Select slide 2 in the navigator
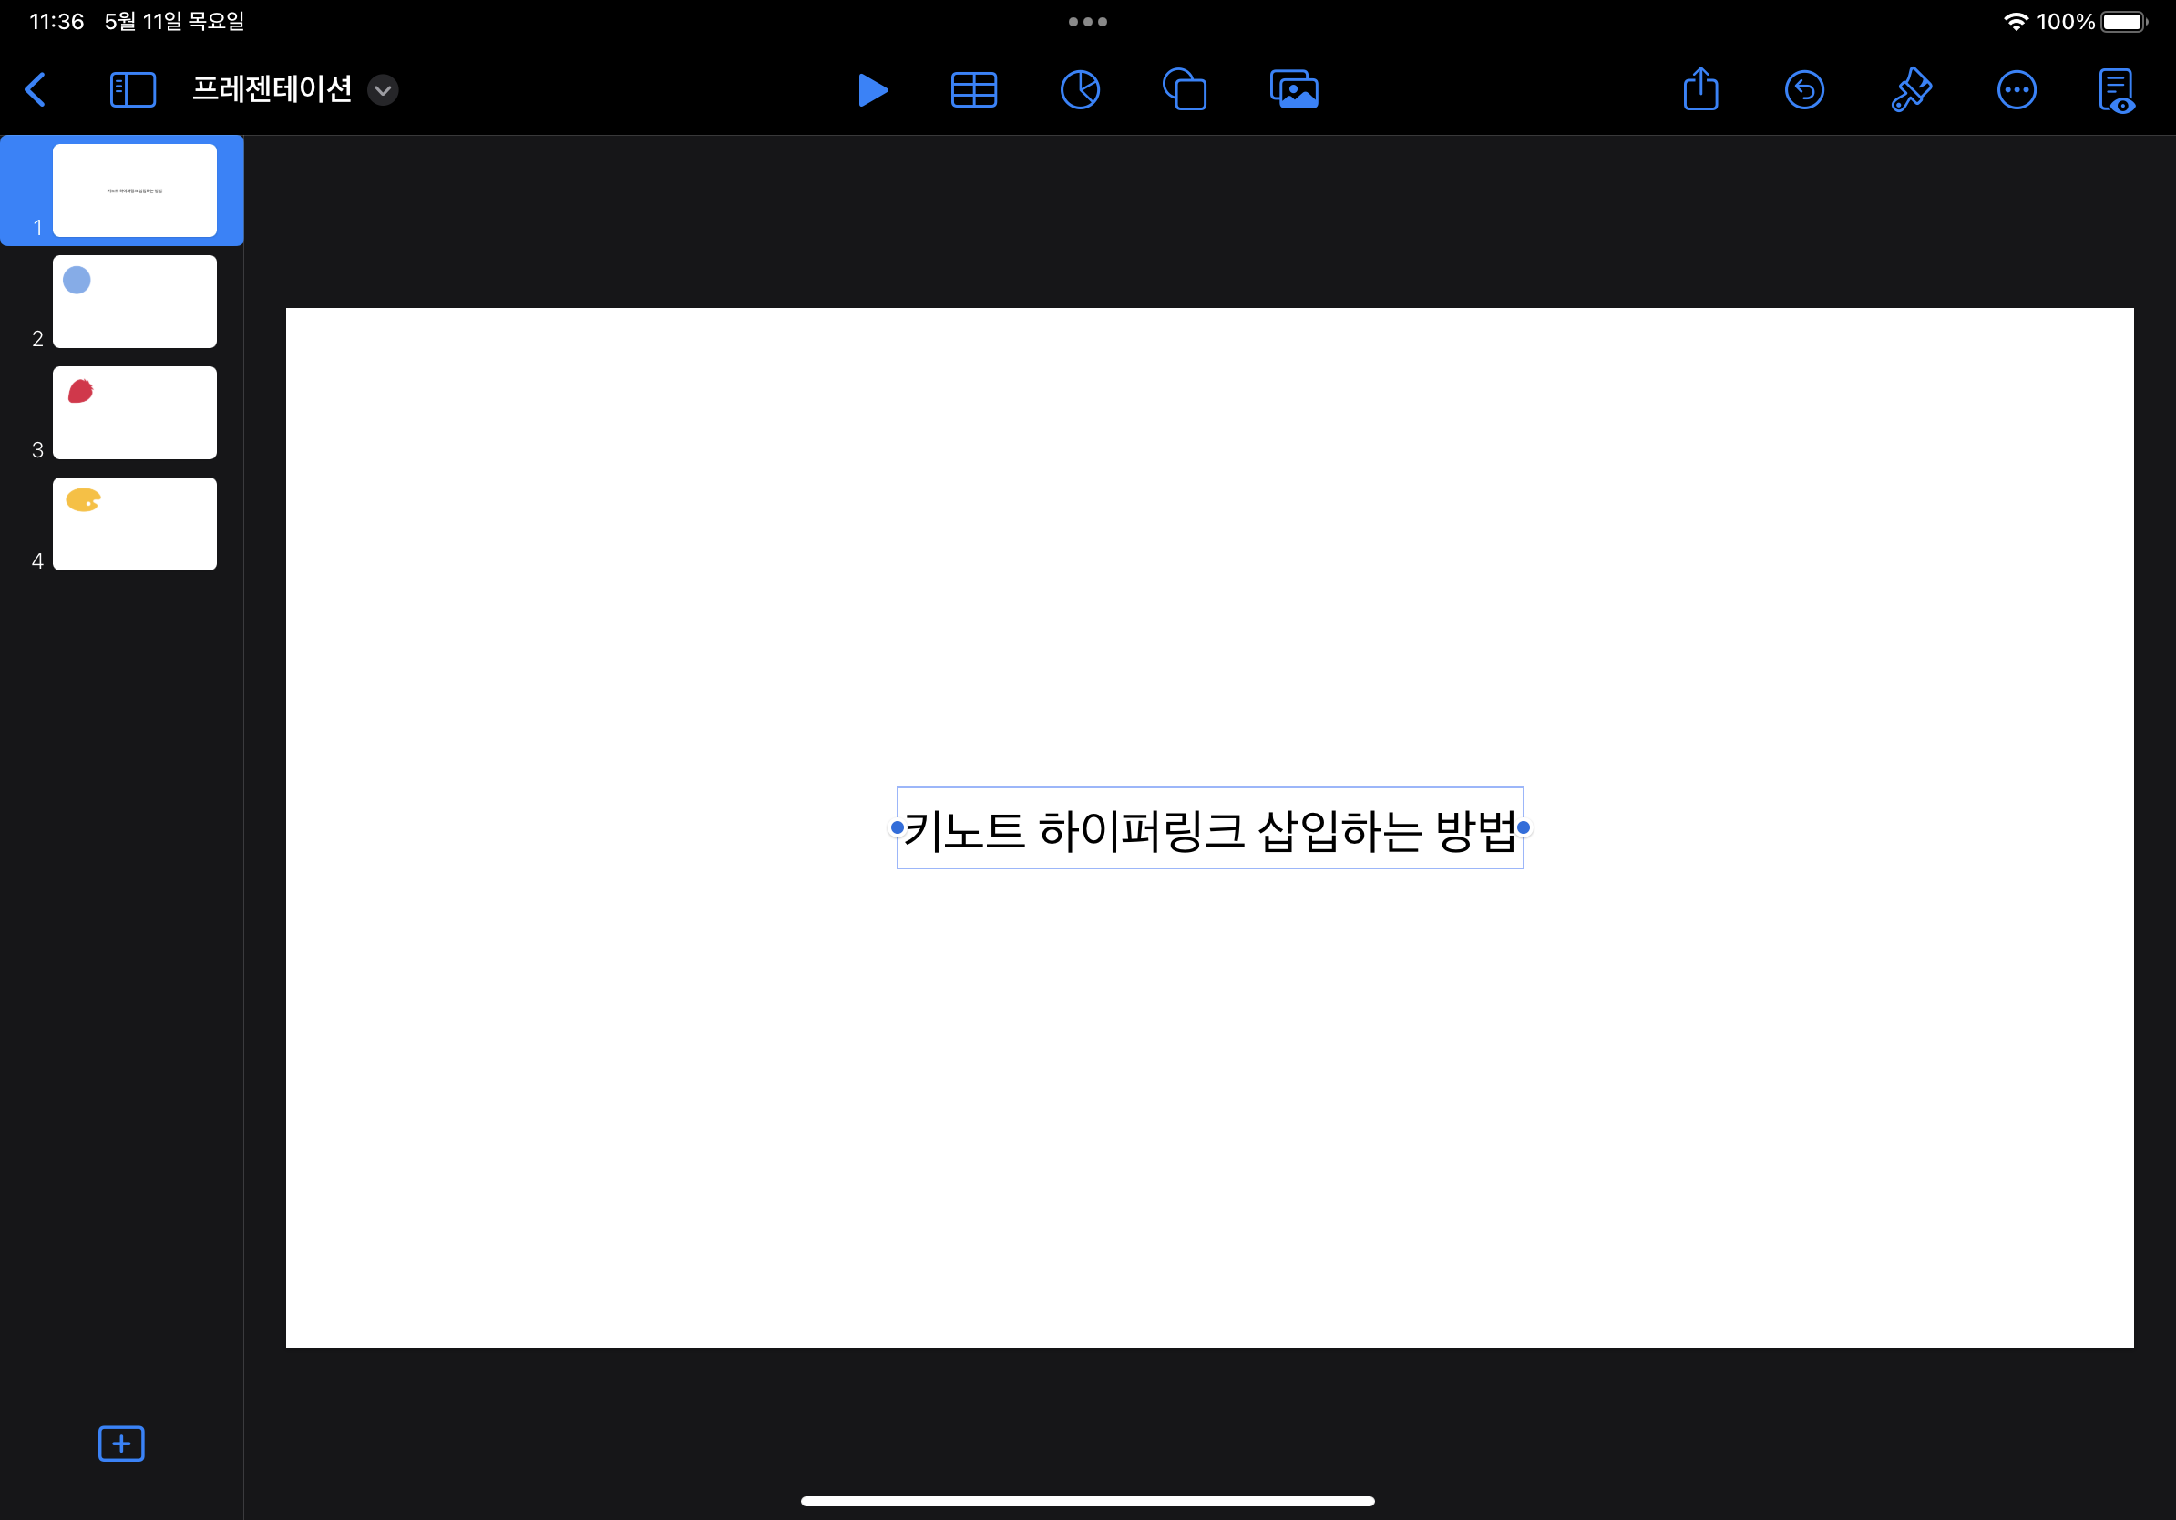This screenshot has height=1520, width=2176. 135,302
